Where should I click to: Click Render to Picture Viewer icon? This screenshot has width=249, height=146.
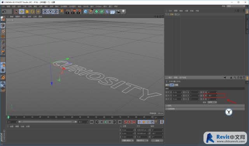click(73, 12)
